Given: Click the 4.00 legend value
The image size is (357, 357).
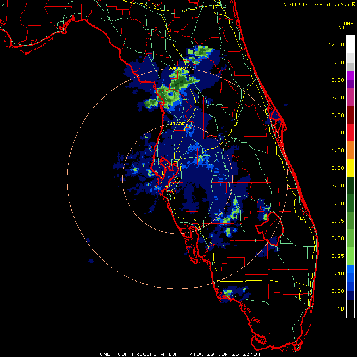Looking at the screenshot, I should point(338,150).
